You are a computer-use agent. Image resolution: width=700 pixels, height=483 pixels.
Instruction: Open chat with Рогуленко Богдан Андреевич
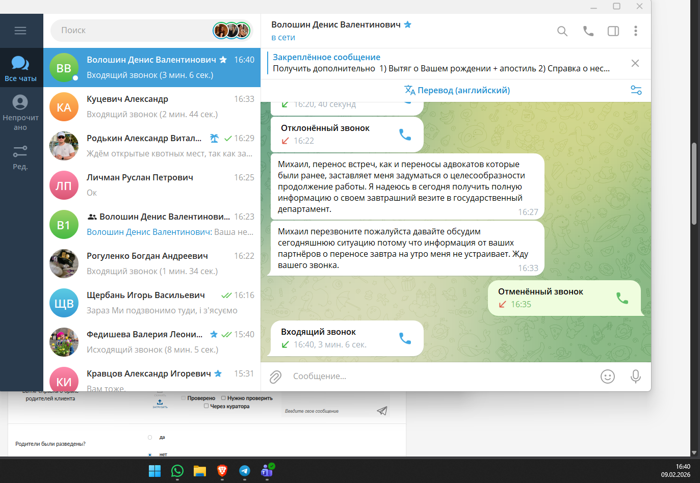coord(152,264)
